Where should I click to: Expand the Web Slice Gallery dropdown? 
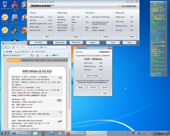point(45,52)
